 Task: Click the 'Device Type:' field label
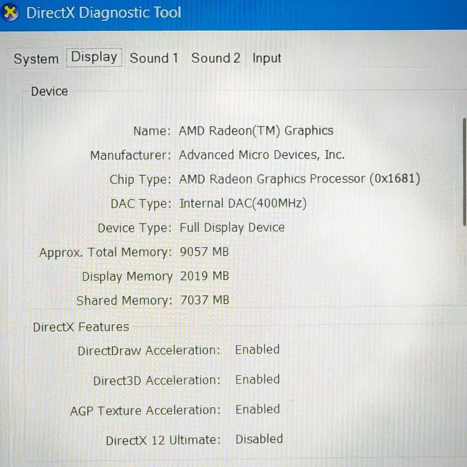tap(135, 229)
